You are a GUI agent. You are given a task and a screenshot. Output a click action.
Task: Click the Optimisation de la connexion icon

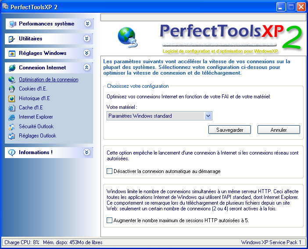[11, 79]
